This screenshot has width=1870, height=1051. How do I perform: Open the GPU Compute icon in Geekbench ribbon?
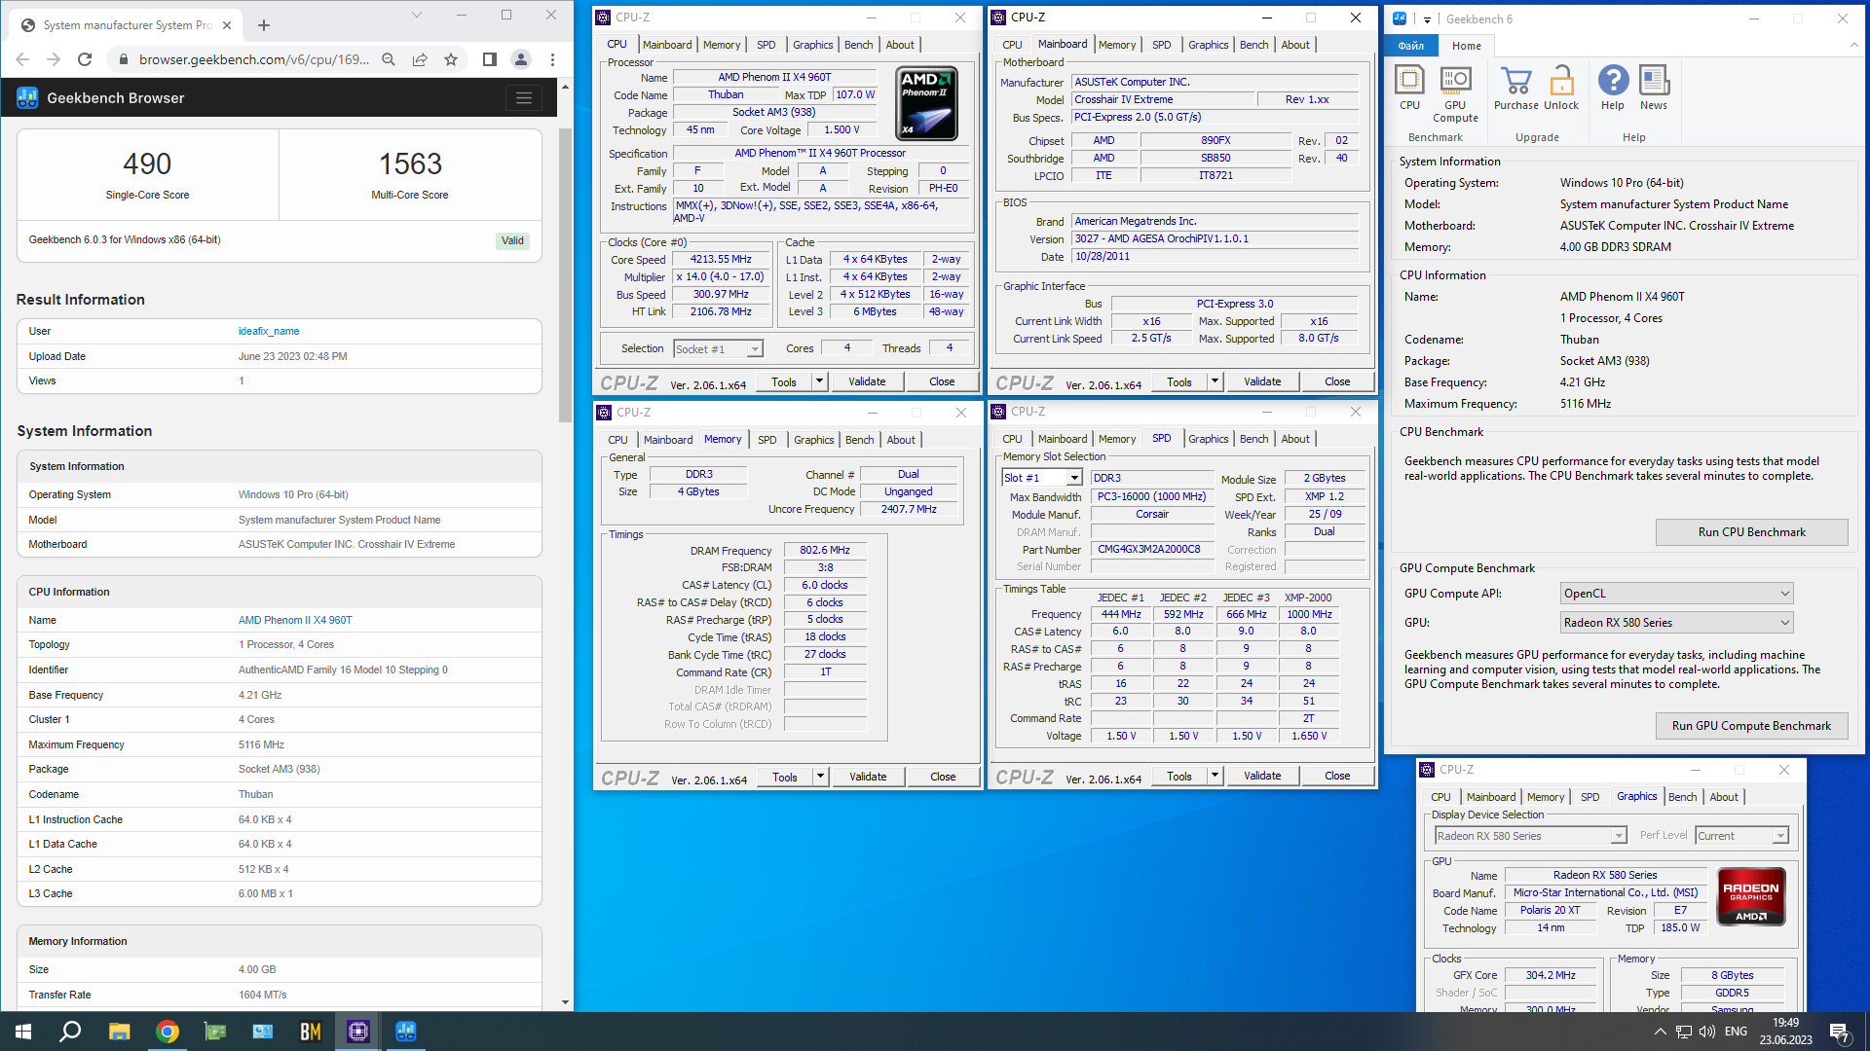[1455, 92]
